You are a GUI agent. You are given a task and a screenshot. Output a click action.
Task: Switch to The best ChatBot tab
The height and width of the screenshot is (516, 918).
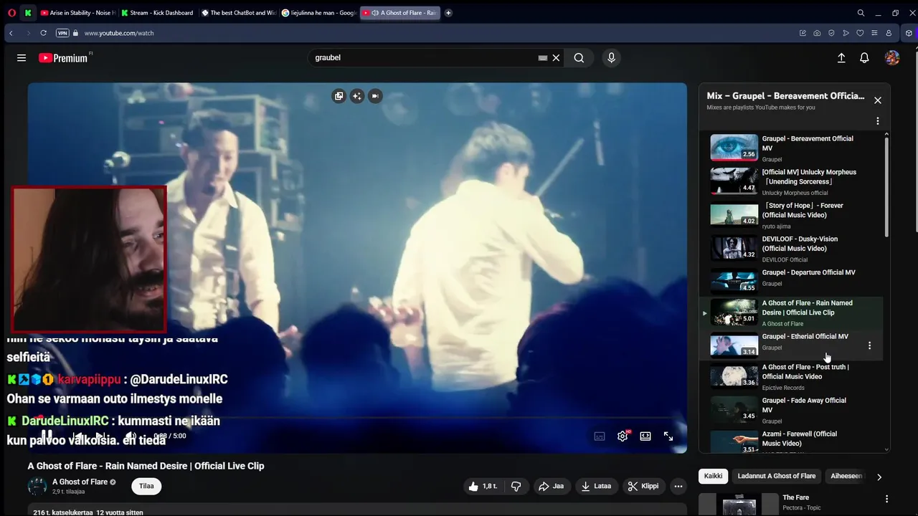[239, 13]
